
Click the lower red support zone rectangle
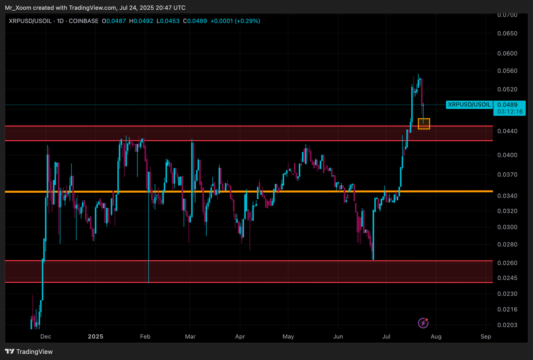pos(249,271)
